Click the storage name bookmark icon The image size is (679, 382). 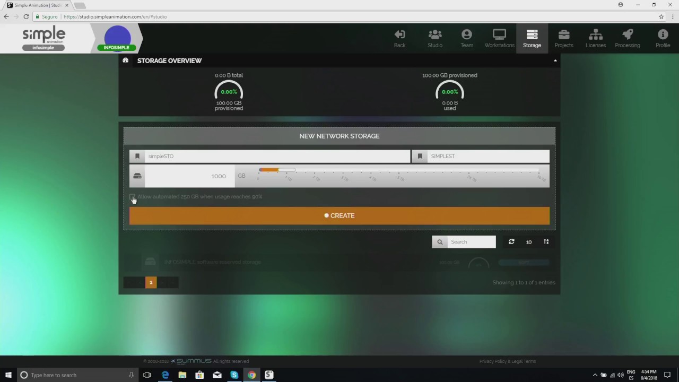[137, 156]
